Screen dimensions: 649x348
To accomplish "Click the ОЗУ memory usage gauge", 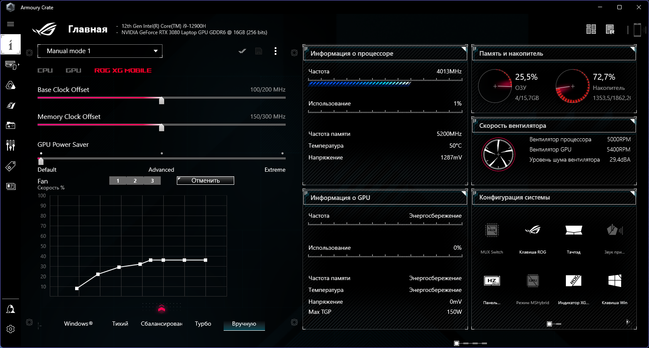I will coord(495,86).
